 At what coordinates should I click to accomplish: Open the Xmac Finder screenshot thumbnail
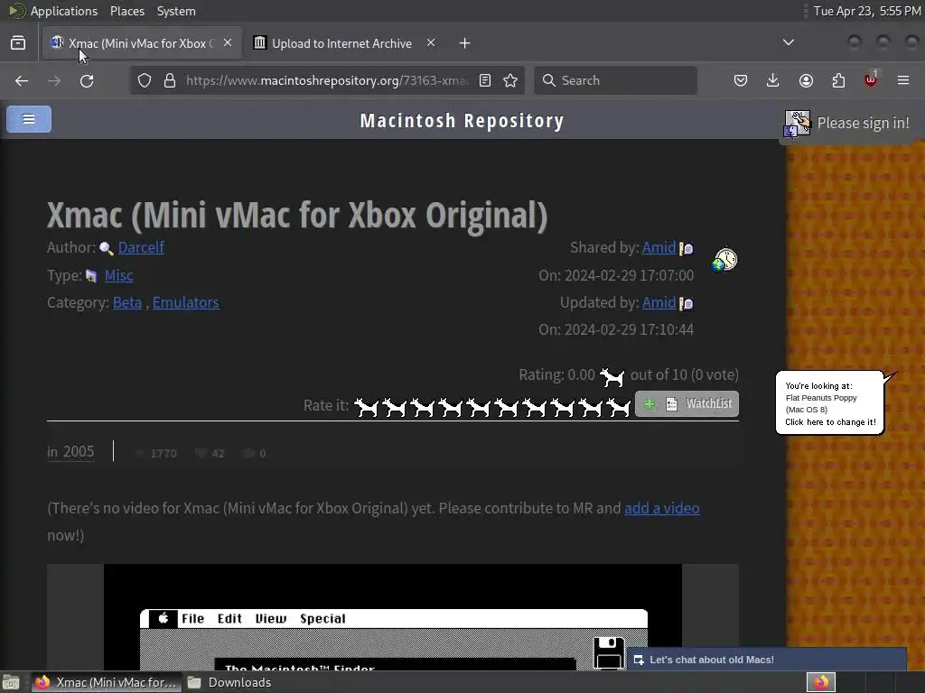click(393, 617)
